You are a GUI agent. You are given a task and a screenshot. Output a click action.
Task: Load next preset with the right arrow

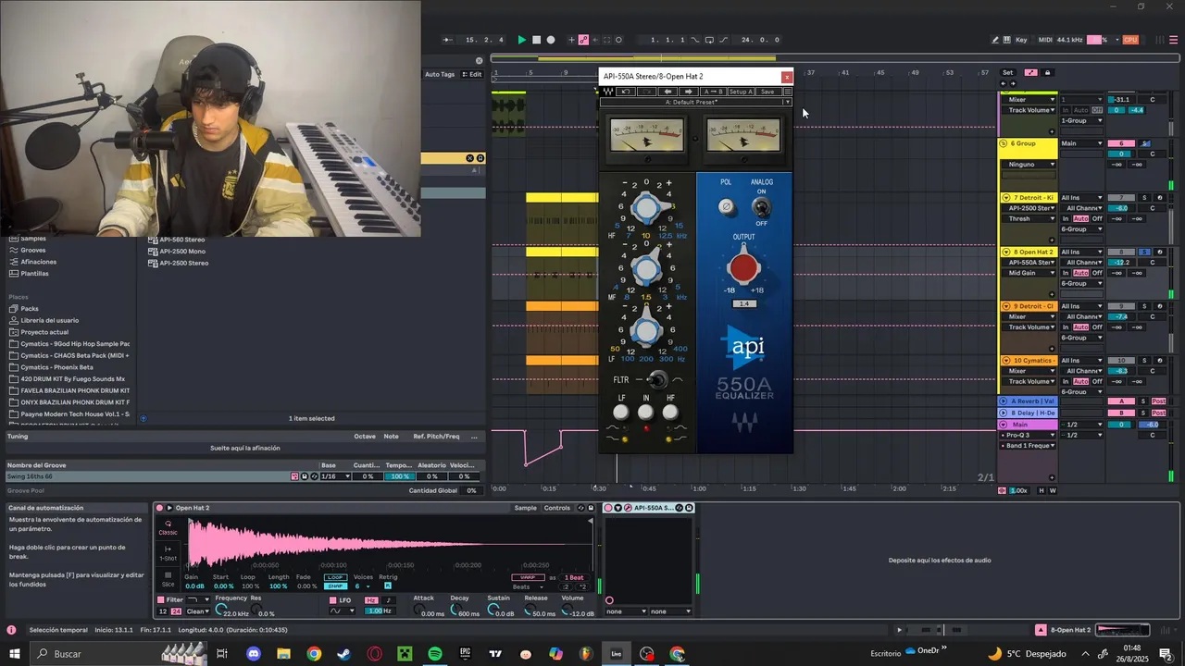688,92
